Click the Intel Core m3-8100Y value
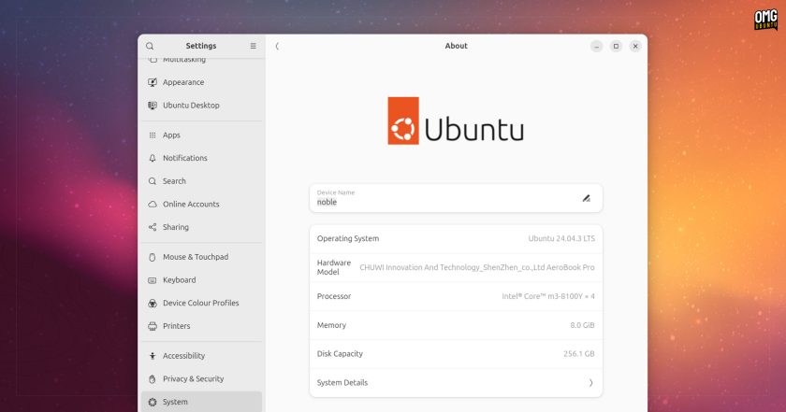The width and height of the screenshot is (786, 412). click(548, 296)
